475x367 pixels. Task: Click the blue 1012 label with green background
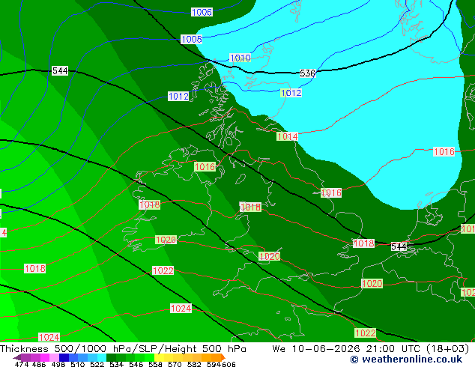291,93
